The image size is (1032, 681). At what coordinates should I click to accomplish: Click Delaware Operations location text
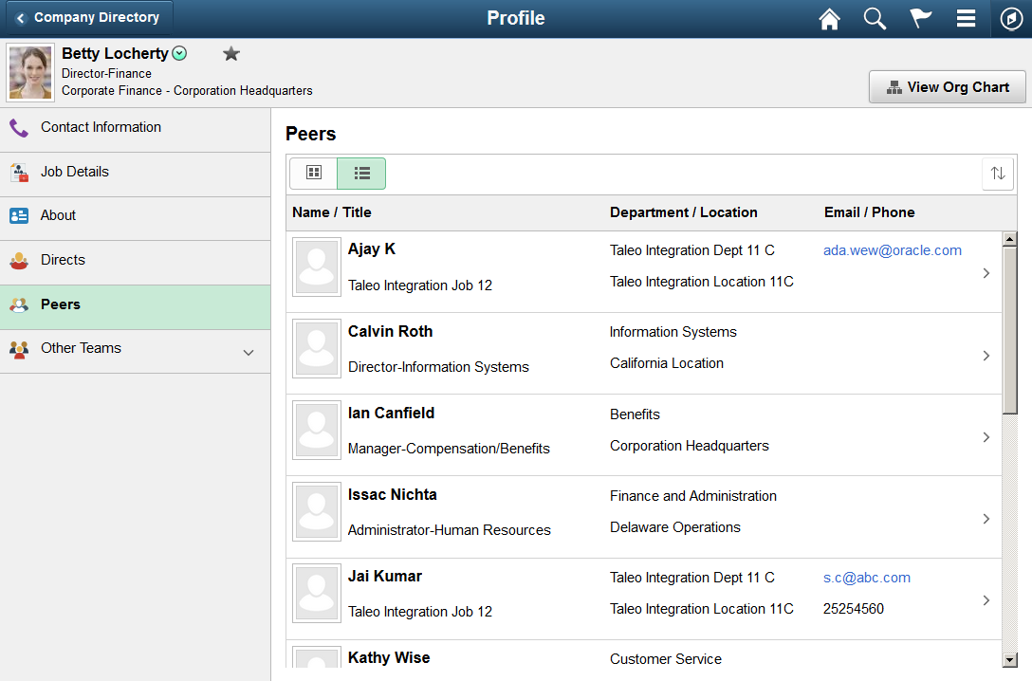tap(674, 527)
